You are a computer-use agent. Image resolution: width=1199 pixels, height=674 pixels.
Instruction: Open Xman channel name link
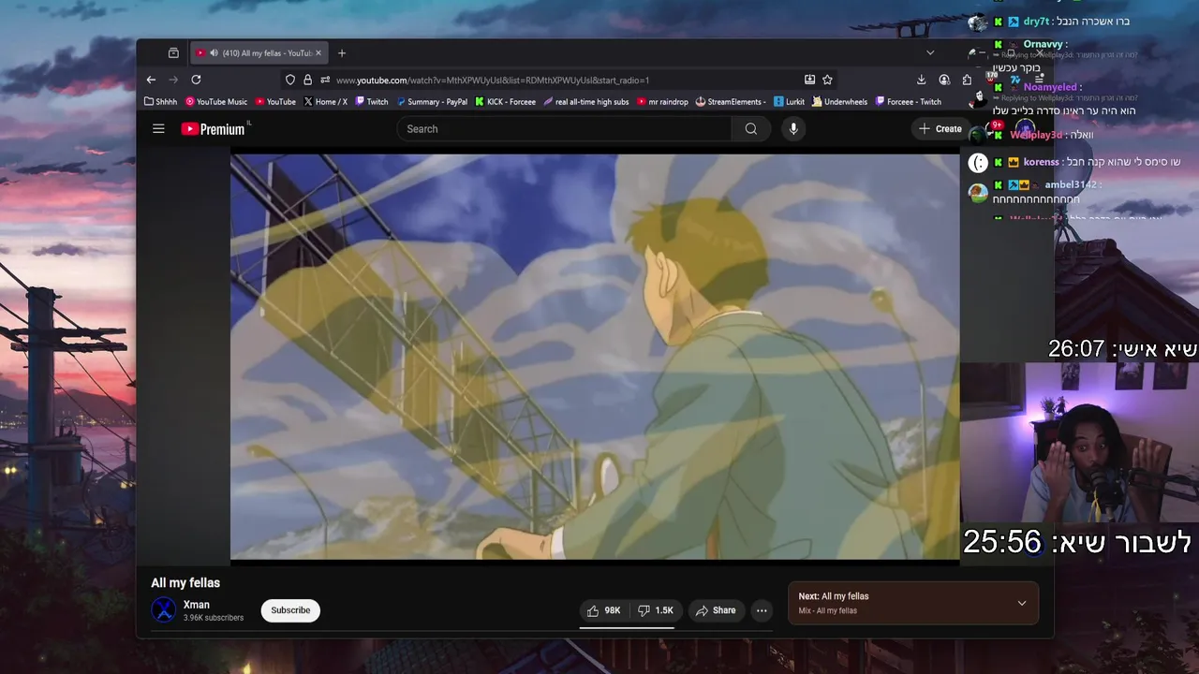[x=197, y=605]
